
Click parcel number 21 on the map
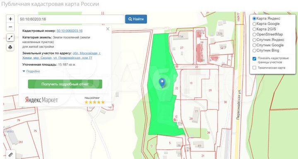click(203, 156)
